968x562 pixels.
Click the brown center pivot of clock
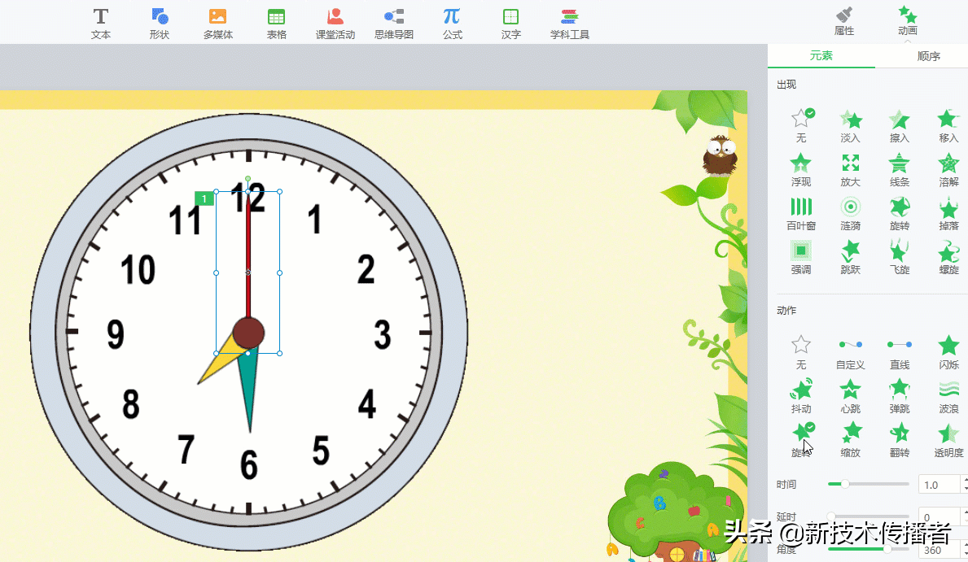coord(248,333)
